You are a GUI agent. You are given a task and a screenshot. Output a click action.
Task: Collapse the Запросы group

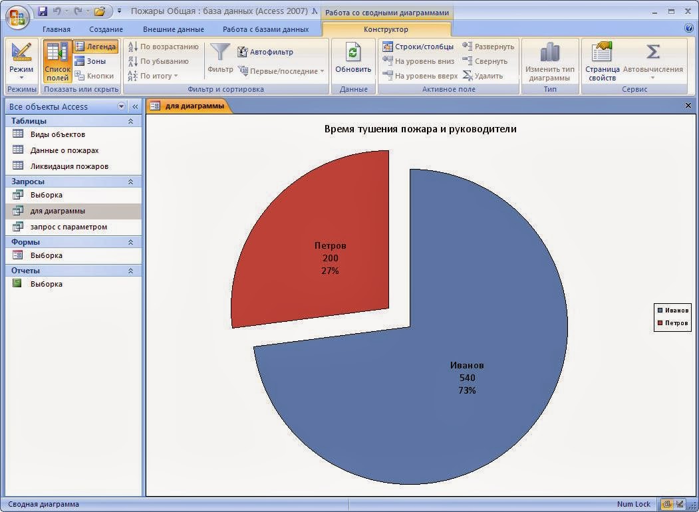[130, 182]
